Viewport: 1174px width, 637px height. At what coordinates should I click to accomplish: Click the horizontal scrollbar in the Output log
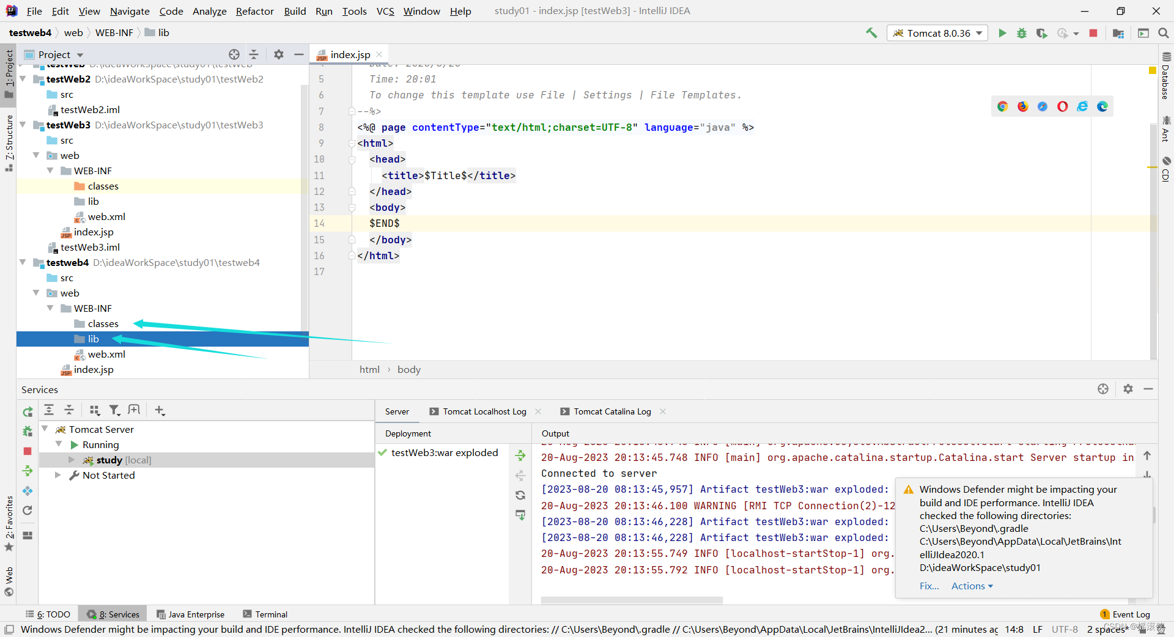point(632,600)
